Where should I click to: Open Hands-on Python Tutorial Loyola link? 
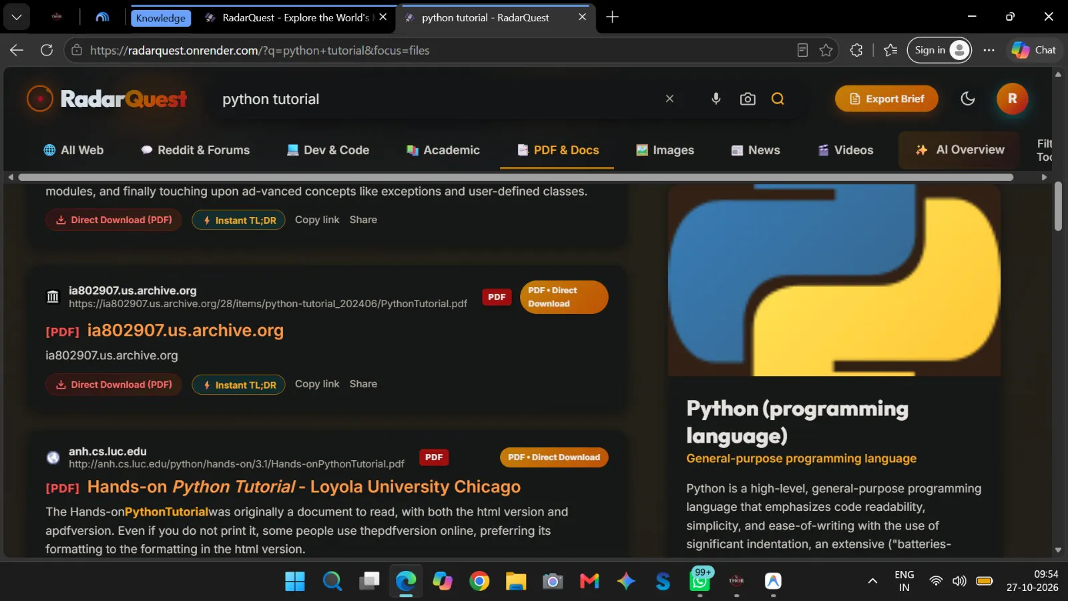pos(304,487)
